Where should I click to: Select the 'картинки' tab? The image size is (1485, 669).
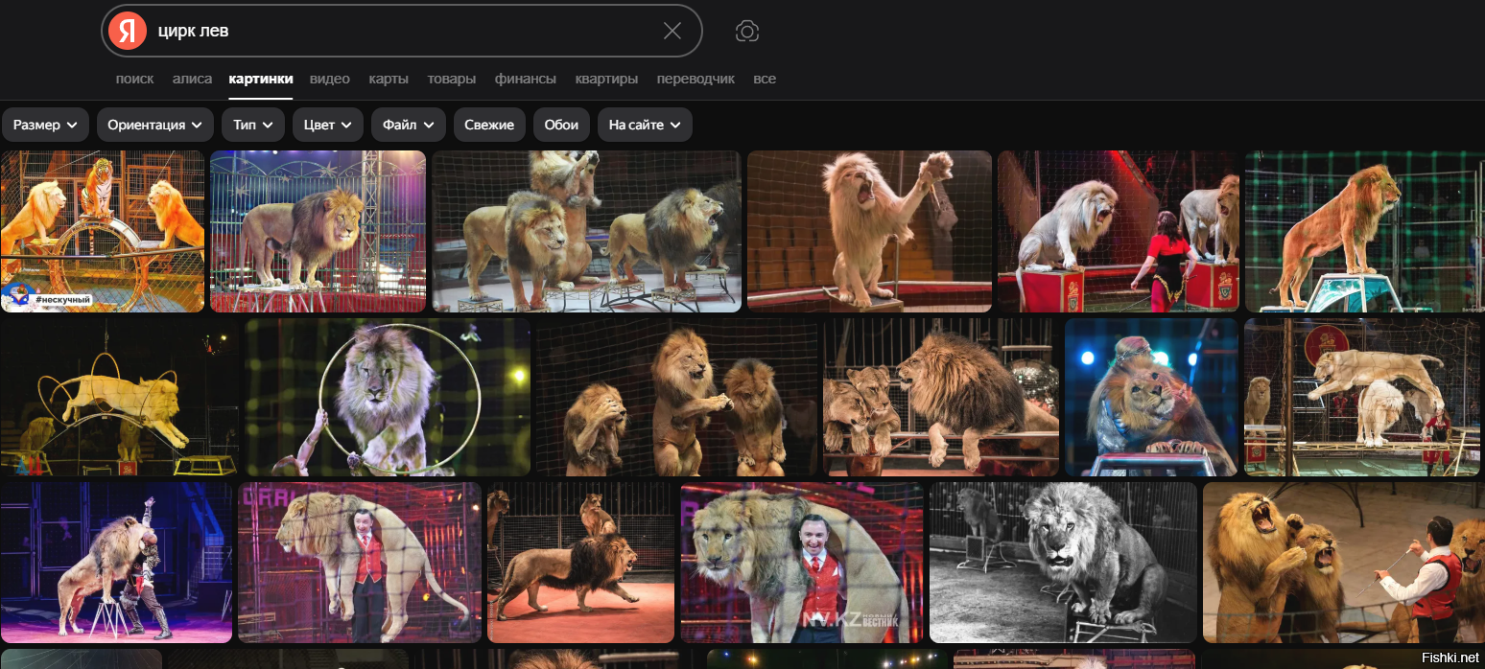click(261, 79)
